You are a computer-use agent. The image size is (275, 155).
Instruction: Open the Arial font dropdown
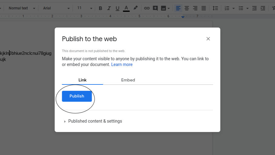click(56, 8)
